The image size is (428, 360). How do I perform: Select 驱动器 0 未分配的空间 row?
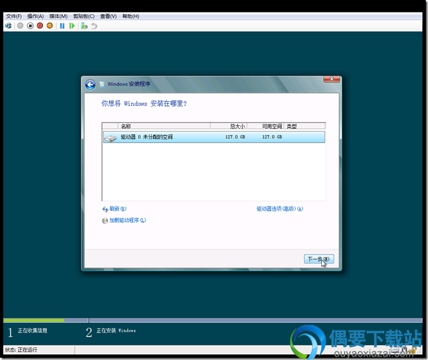pos(214,137)
